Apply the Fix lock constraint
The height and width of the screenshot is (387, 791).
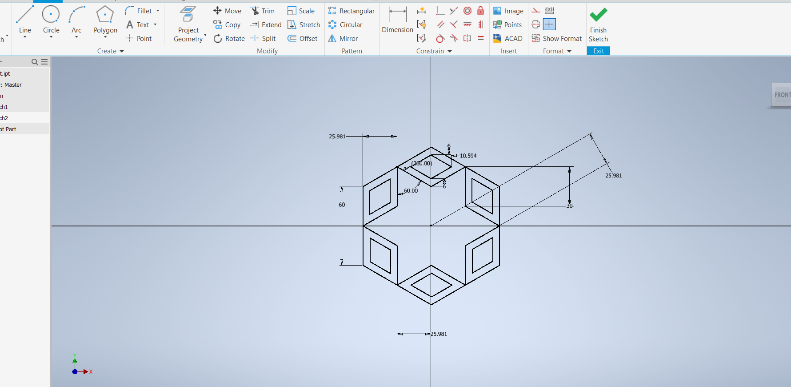480,11
